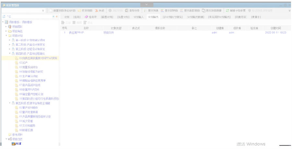Click the 项目团队 team icon in tree
The height and width of the screenshot is (149, 292).
(10, 27)
